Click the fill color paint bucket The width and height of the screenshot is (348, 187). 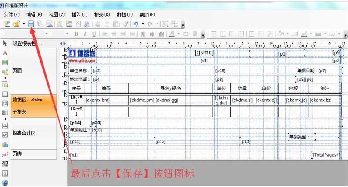[281, 34]
